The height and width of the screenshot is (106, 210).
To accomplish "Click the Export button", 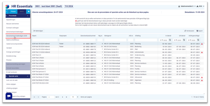I will (x=200, y=31).
